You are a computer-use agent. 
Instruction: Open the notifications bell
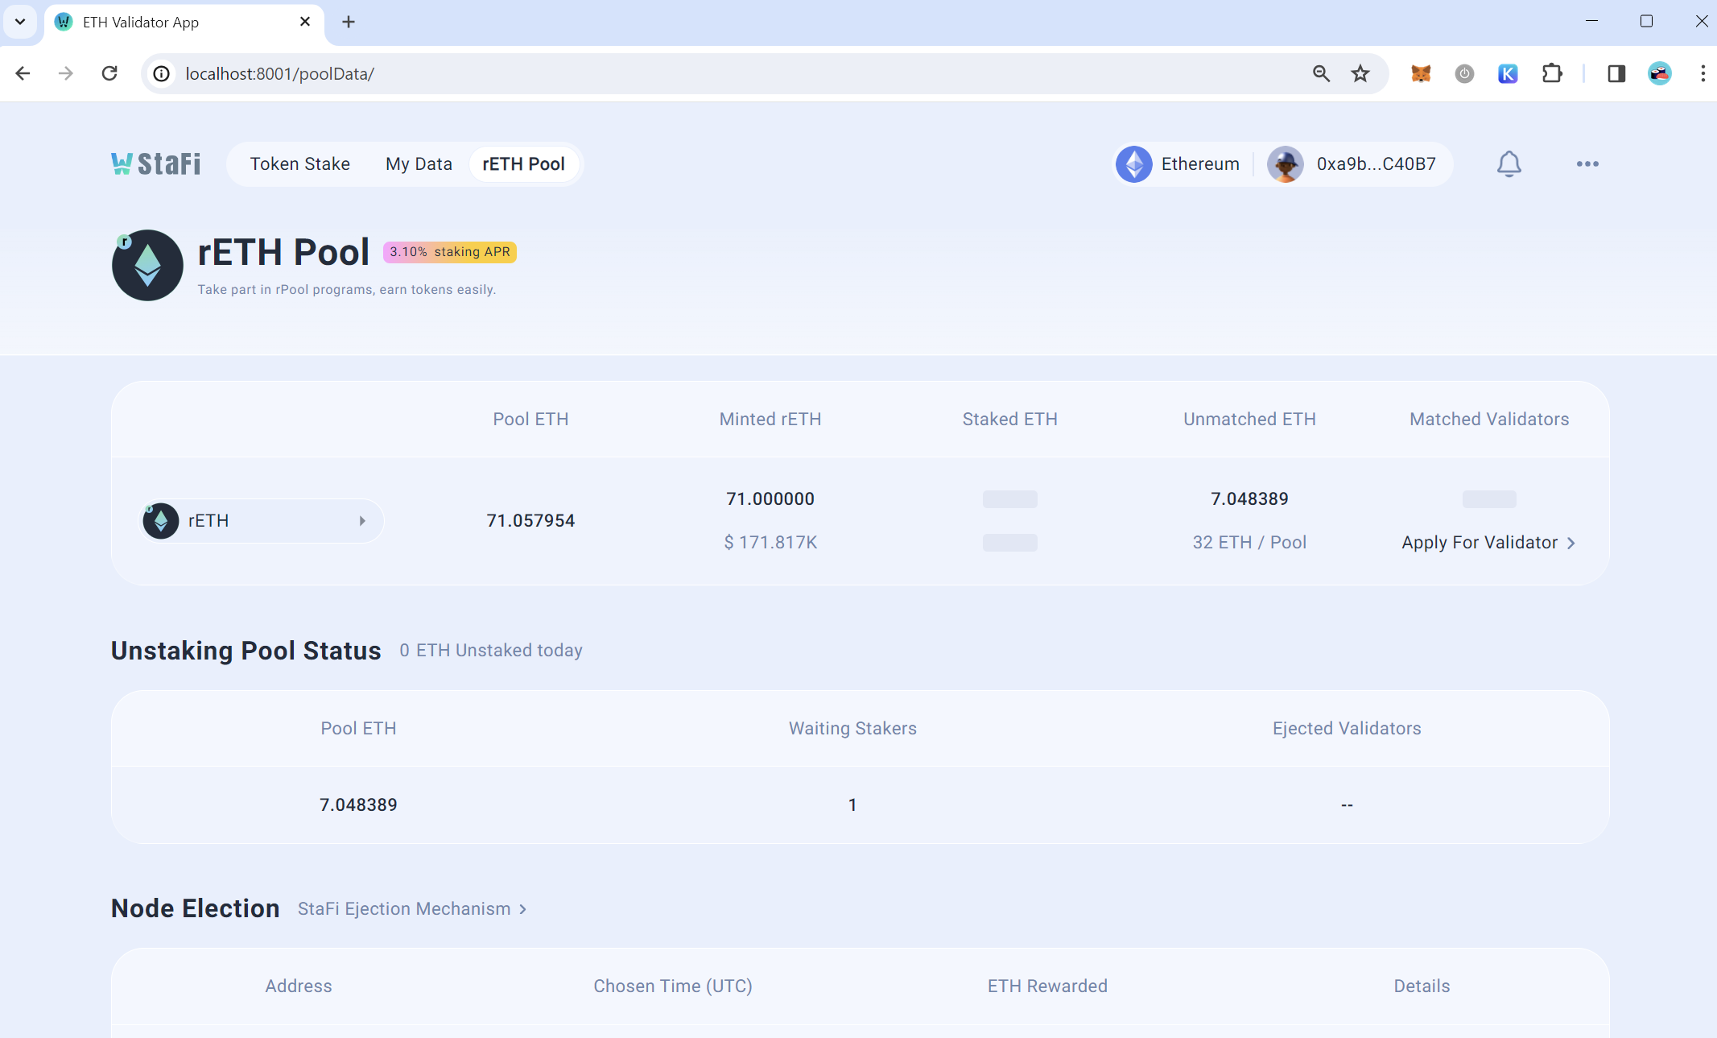[x=1509, y=163]
